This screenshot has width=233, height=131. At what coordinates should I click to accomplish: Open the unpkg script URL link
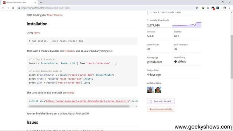coord(87,101)
